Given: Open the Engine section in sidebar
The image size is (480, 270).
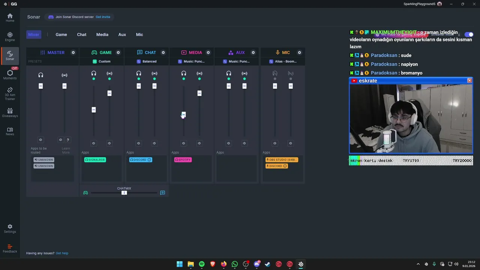Looking at the screenshot, I should [x=10, y=37].
